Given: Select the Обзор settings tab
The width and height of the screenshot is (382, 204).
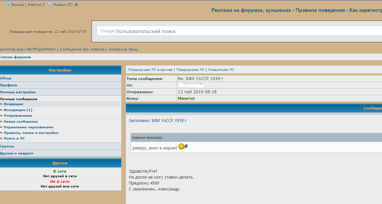Looking at the screenshot, I should 6,78.
